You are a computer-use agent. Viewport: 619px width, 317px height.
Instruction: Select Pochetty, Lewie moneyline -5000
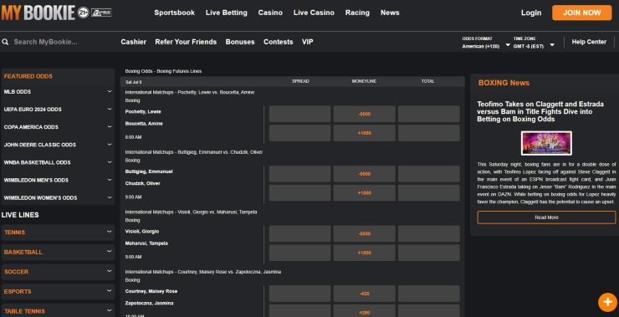(x=365, y=114)
